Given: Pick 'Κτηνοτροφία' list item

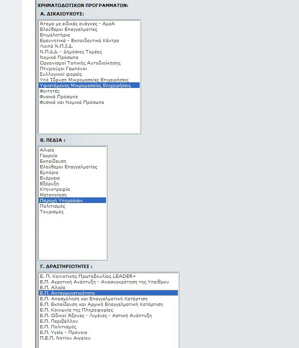Looking at the screenshot, I should 72,189.
